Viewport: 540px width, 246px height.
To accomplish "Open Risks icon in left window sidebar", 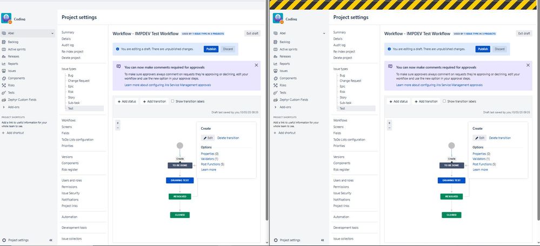I will (x=4, y=85).
